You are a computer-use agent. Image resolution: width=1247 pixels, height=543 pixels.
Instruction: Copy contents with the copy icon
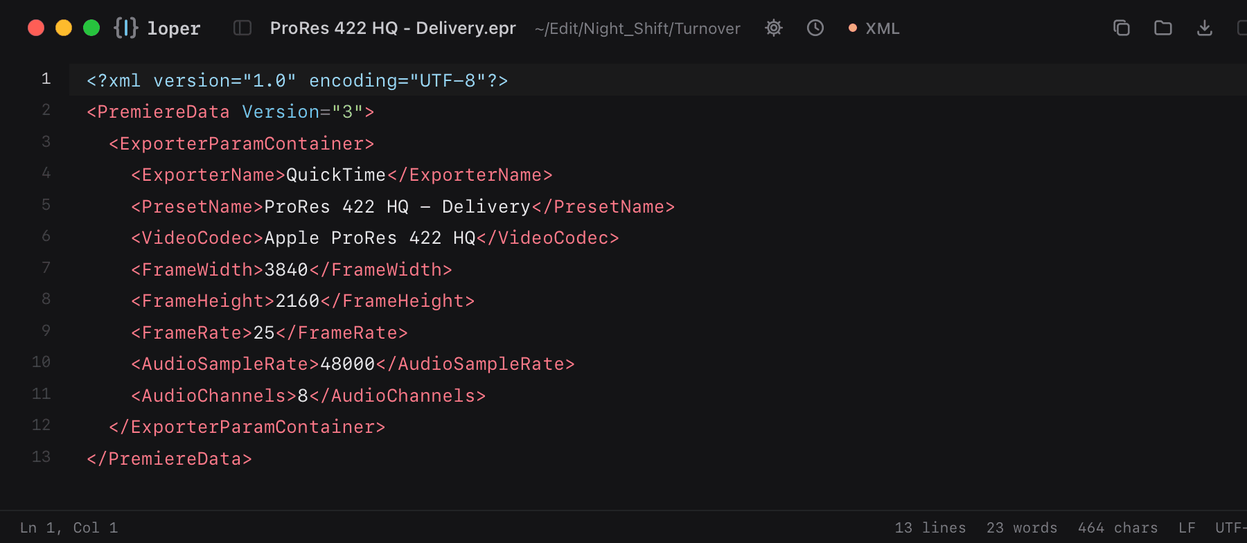(1122, 28)
